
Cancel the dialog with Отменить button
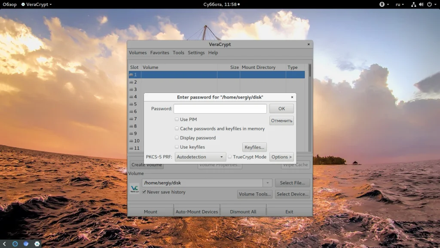281,121
